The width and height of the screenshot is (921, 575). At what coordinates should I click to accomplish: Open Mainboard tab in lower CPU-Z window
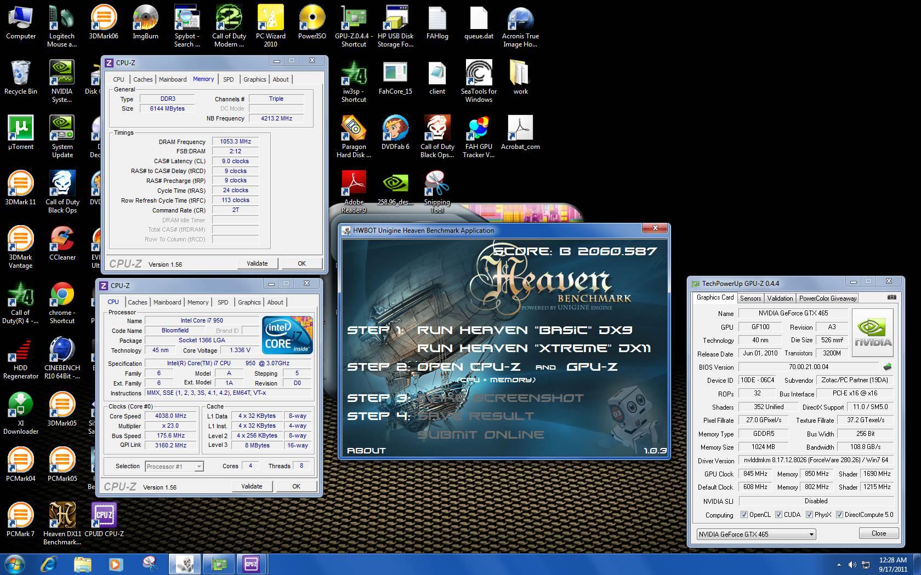point(167,302)
